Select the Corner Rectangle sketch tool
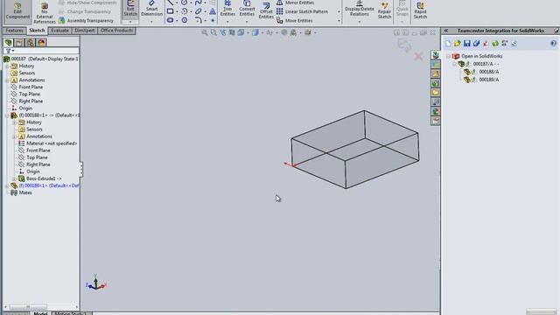 [x=171, y=11]
